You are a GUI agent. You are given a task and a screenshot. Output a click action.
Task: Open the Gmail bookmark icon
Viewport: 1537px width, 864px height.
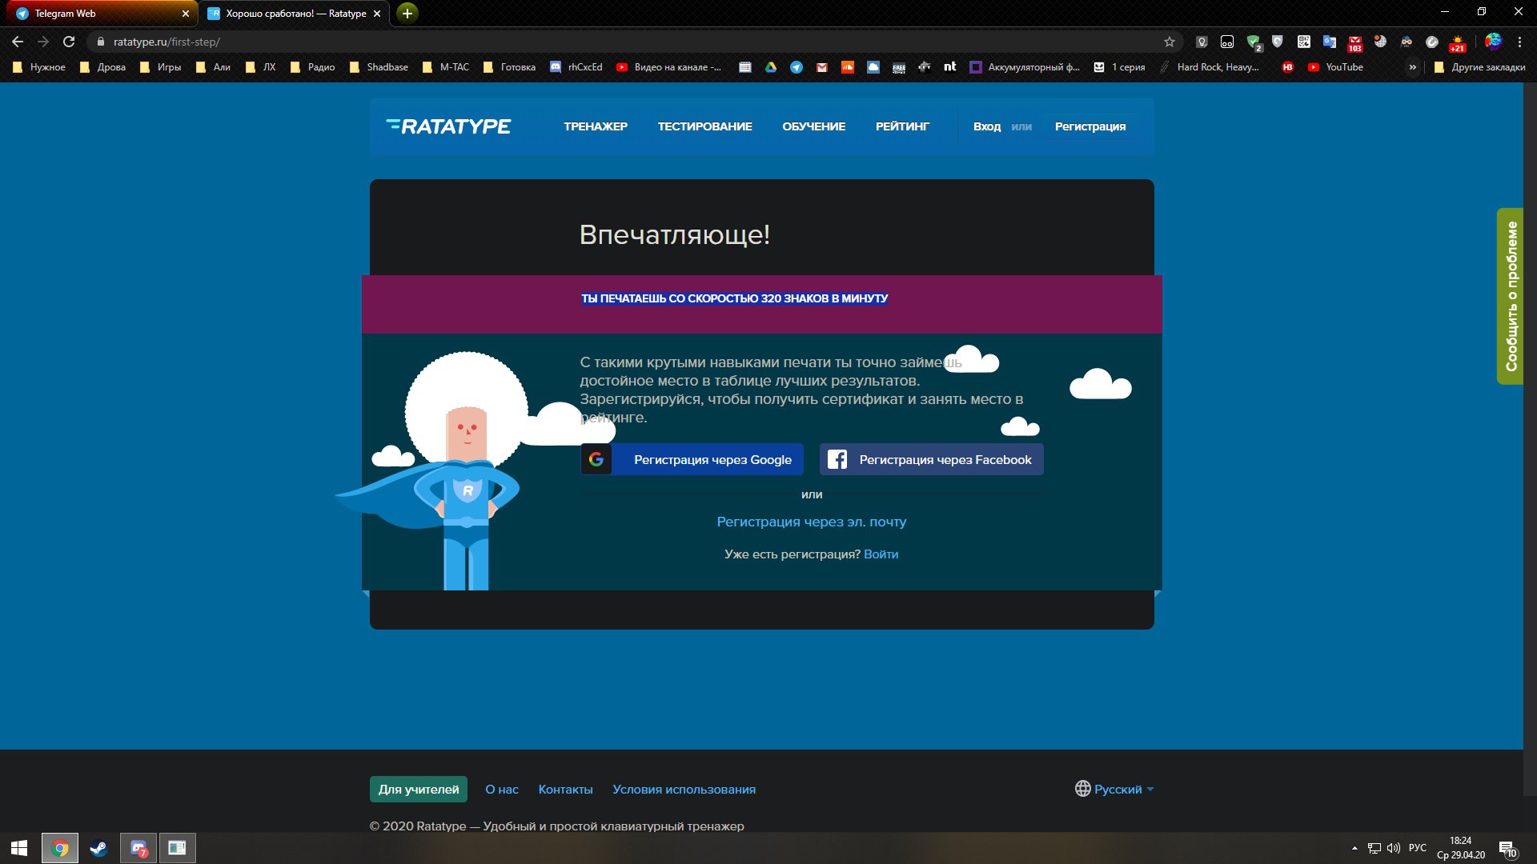(x=822, y=67)
